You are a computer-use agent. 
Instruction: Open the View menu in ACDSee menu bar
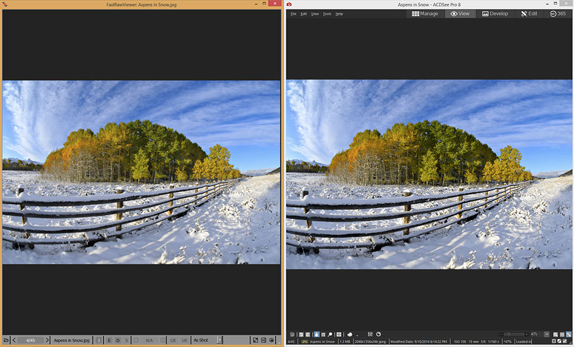pos(315,14)
